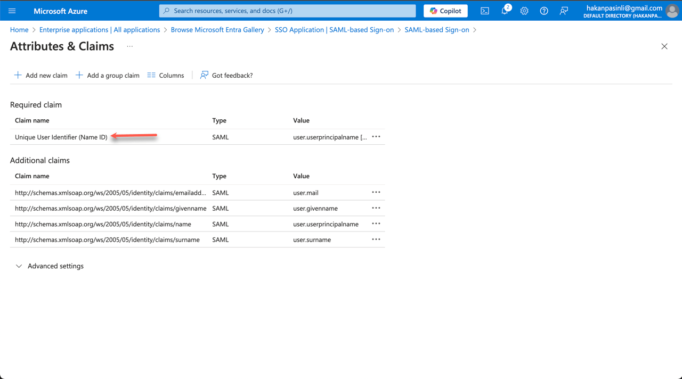This screenshot has width=682, height=379.
Task: Launch the Cloud Shell terminal
Action: pyautogui.click(x=484, y=11)
